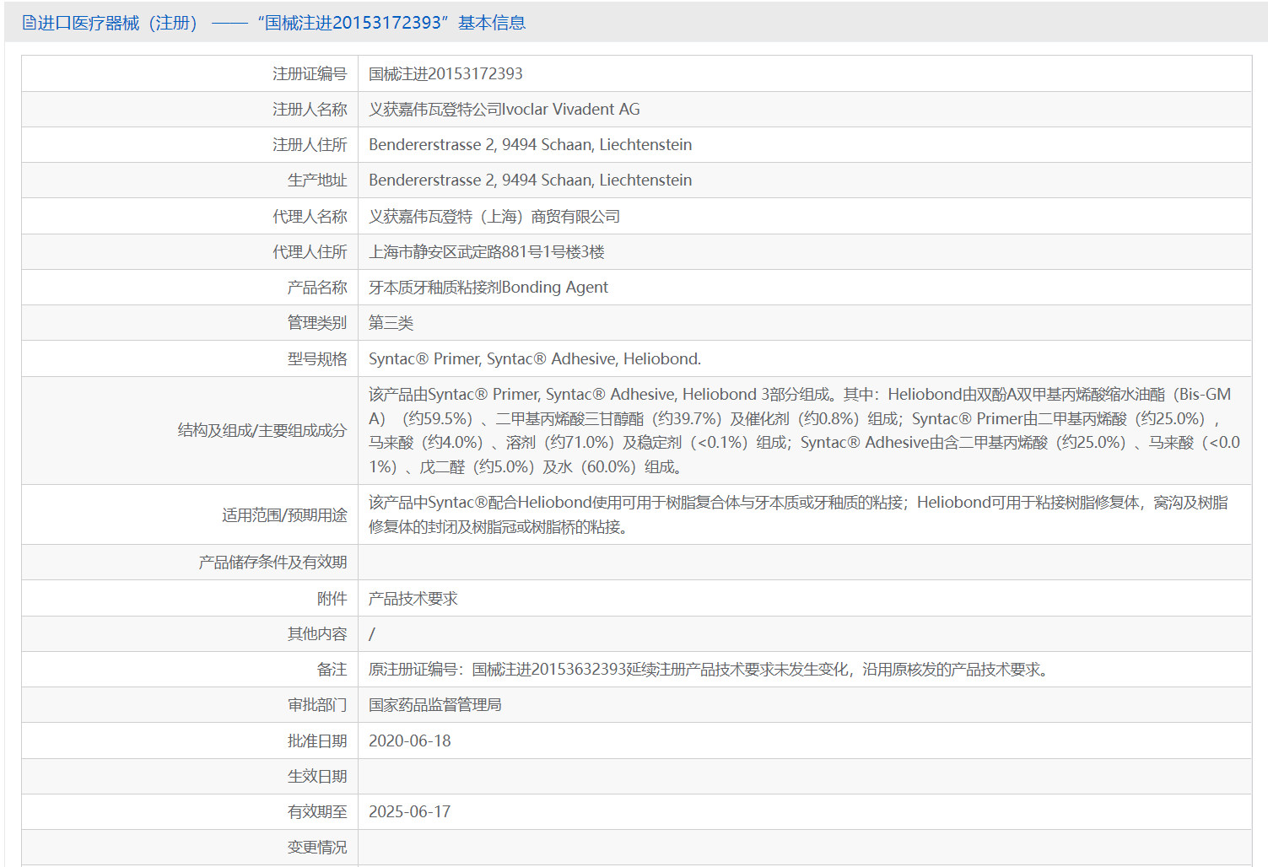This screenshot has height=867, width=1268.
Task: Click the slash value in 其他内容 row
Action: point(372,634)
